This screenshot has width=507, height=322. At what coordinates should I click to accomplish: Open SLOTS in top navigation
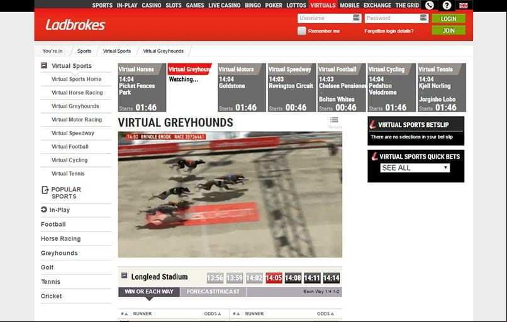(174, 5)
